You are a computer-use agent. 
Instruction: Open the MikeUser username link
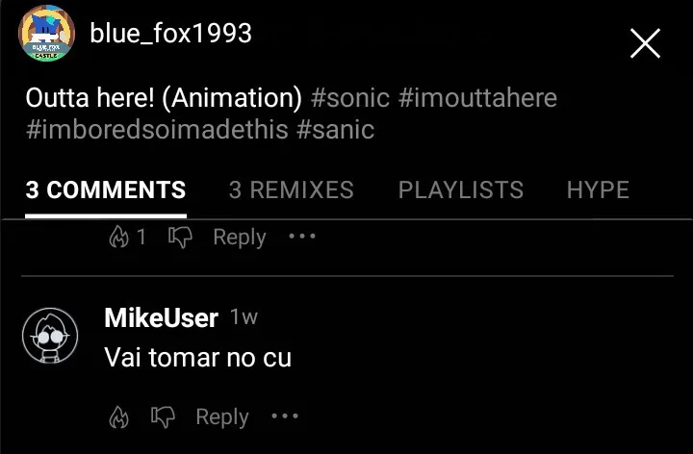(x=161, y=317)
